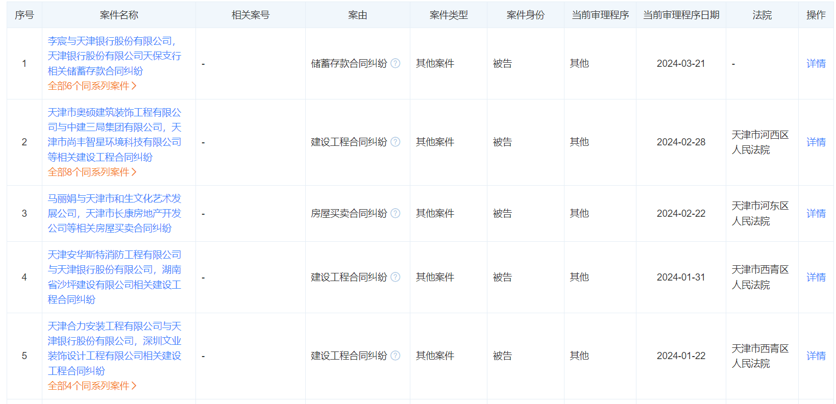Viewport: 836px width, 404px height.
Task: Click 被告 cell in row 1
Action: [502, 63]
